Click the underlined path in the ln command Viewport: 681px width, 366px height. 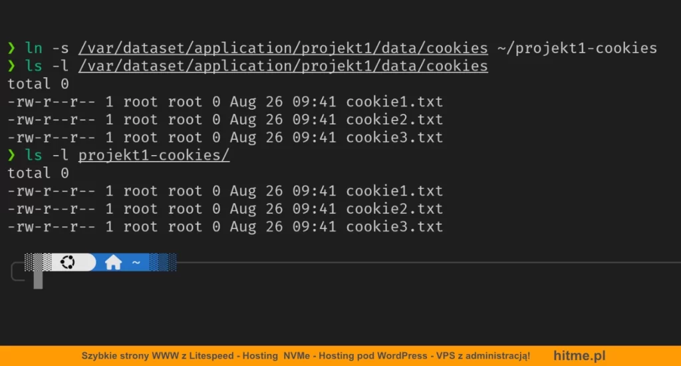pos(283,48)
